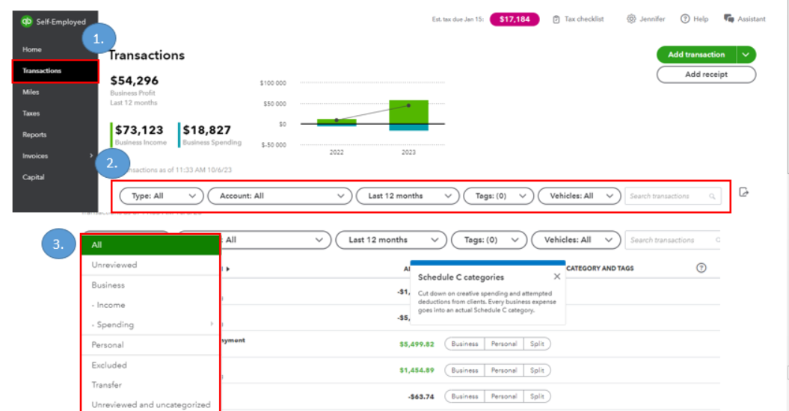
Task: Click the export transactions icon
Action: tap(743, 193)
